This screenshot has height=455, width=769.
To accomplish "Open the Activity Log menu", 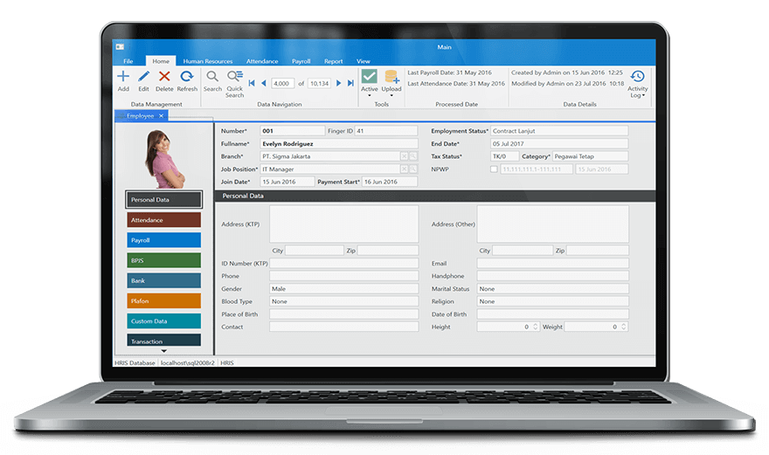I will (x=637, y=81).
